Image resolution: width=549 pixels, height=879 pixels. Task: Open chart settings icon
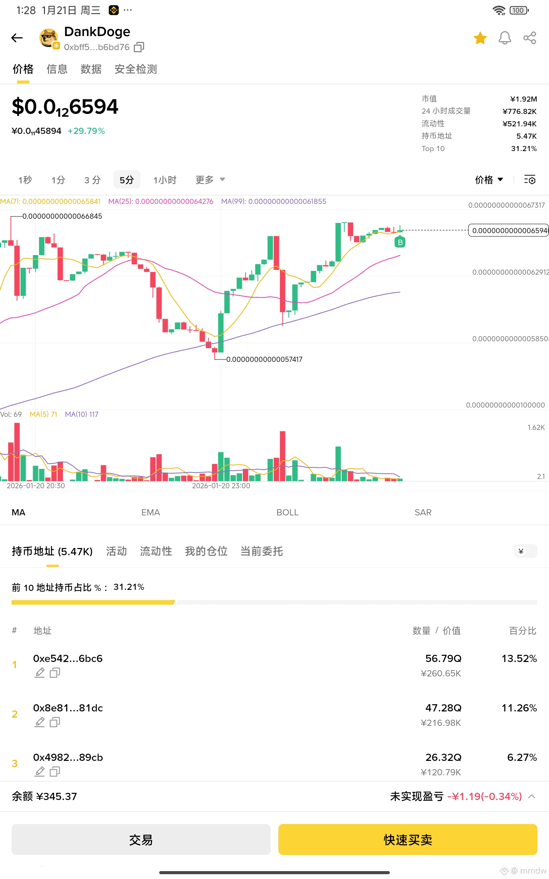(529, 180)
